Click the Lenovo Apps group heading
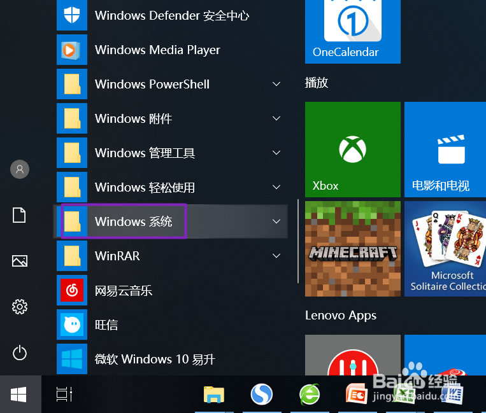Viewport: 486px width, 413px height. (x=341, y=316)
